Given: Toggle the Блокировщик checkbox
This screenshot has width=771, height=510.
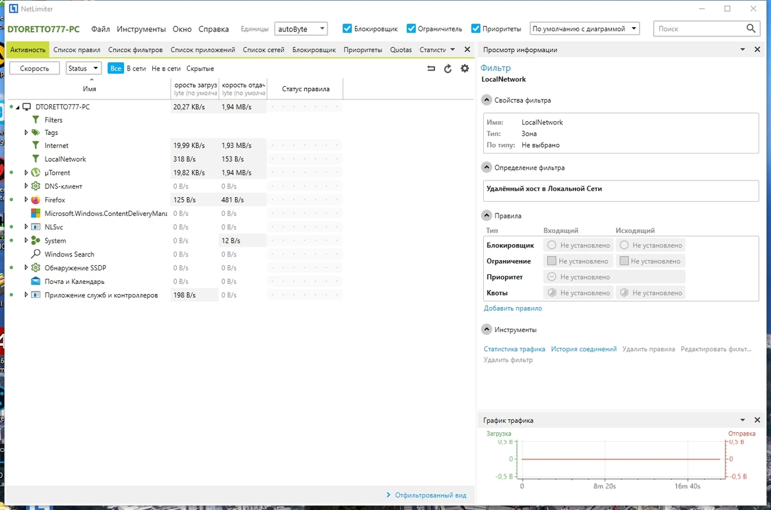Looking at the screenshot, I should click(x=347, y=29).
